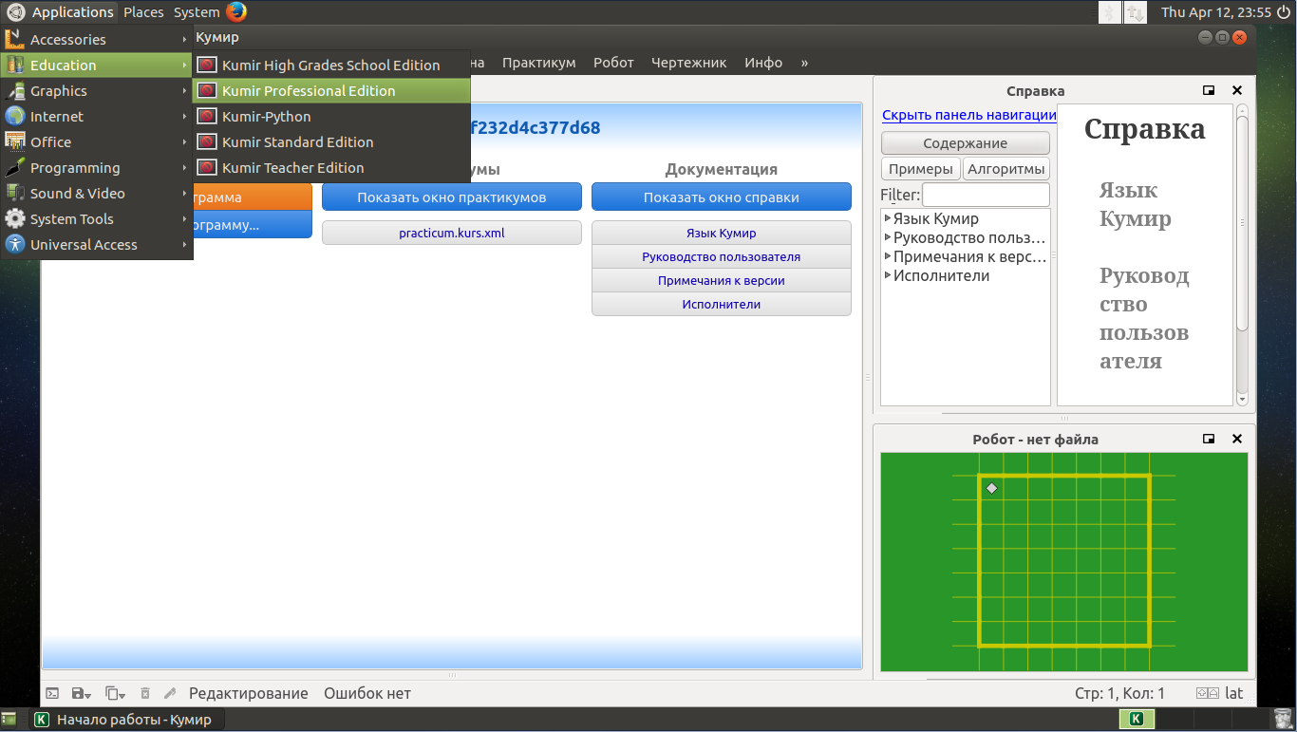
Task: Click the trash delete icon in status bar
Action: point(145,693)
